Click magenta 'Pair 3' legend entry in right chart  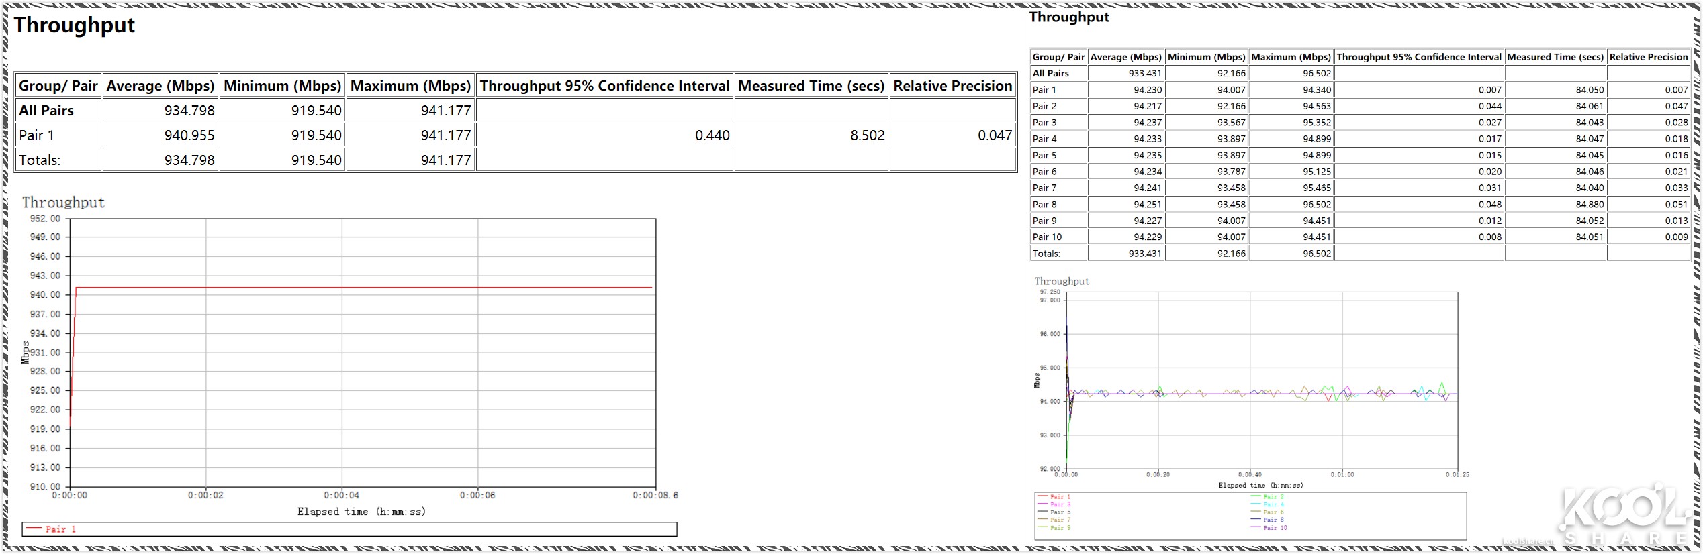[1055, 504]
